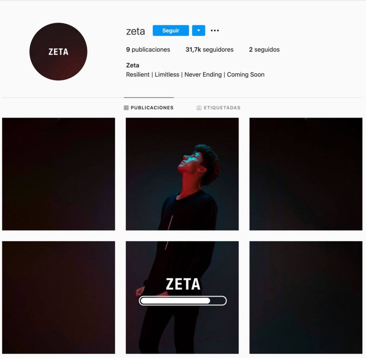
Task: Open the post showing man looking up
Action: coord(182,174)
